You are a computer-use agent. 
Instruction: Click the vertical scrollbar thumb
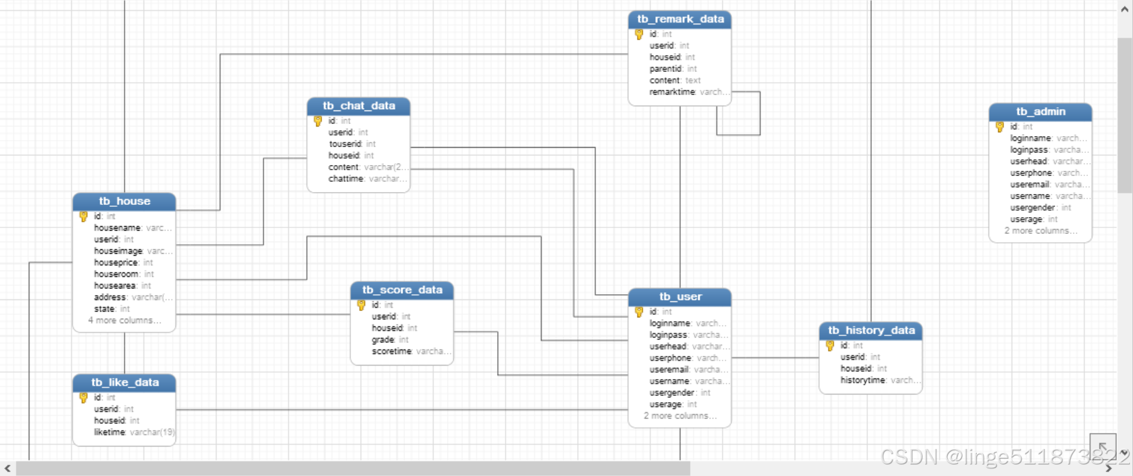pyautogui.click(x=1125, y=116)
